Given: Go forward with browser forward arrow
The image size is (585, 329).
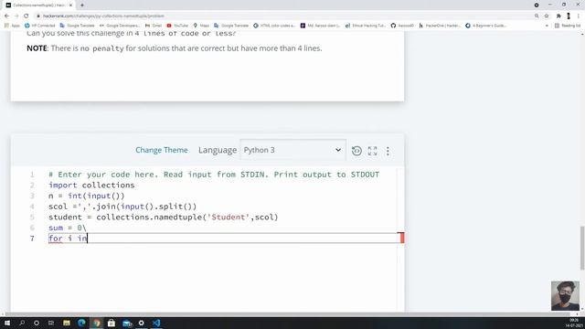Looking at the screenshot, I should coord(16,16).
